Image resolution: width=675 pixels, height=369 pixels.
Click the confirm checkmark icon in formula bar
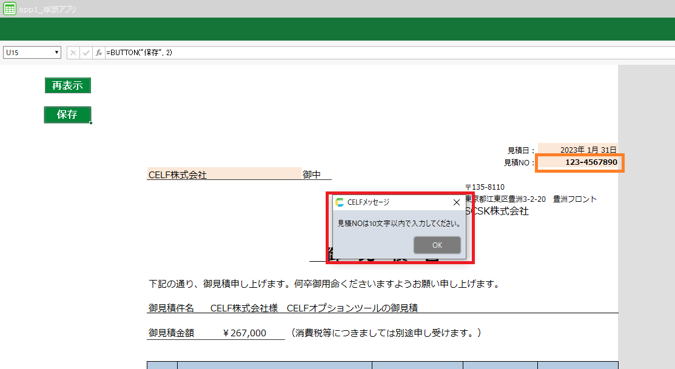tap(86, 53)
